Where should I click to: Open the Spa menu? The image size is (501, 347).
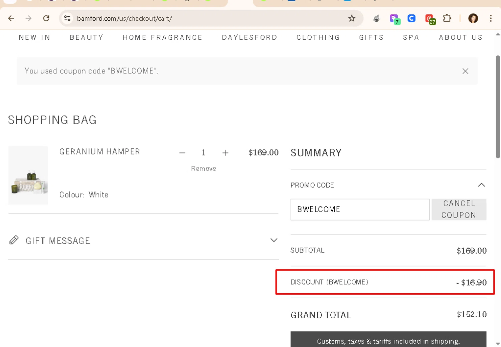(x=411, y=37)
